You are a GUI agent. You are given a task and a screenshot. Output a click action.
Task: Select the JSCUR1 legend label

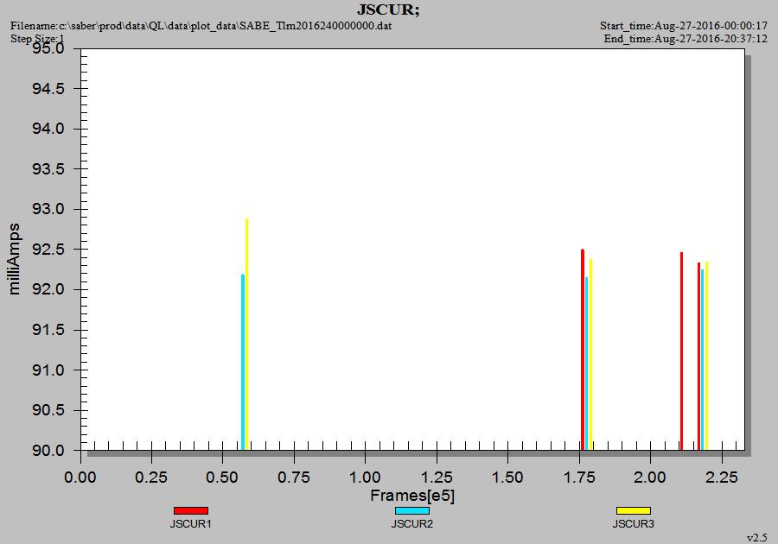click(190, 523)
